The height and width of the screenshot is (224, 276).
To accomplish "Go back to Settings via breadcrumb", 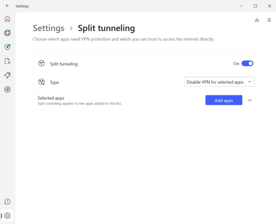I will [x=49, y=28].
